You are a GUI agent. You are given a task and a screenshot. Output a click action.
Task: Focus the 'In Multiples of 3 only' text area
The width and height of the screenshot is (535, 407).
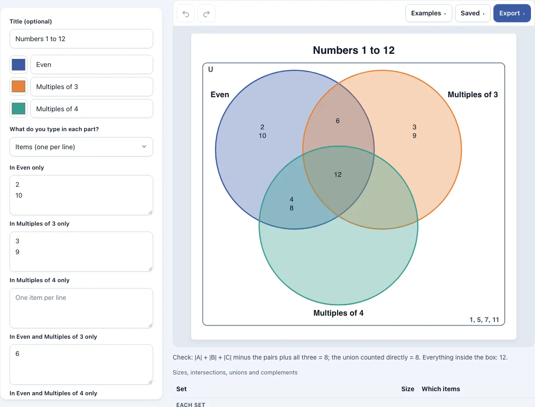81,252
